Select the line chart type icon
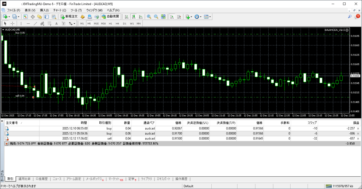The height and width of the screenshot is (189, 362). coord(141,17)
